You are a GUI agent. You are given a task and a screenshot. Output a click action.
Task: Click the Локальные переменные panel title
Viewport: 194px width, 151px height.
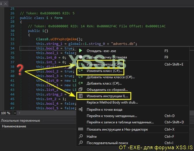[21, 121]
